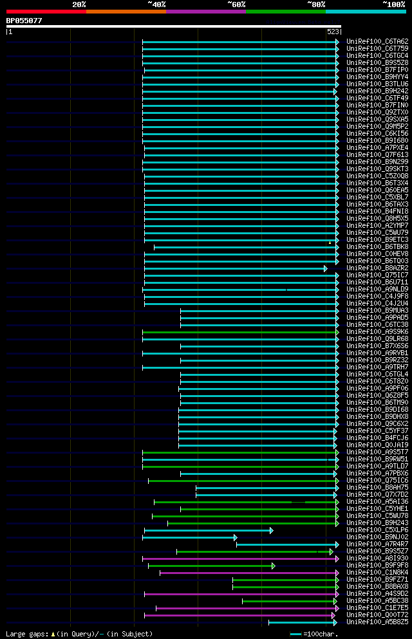Click the orange ~40% identity legend segment
This screenshot has width=412, height=639.
tap(126, 12)
